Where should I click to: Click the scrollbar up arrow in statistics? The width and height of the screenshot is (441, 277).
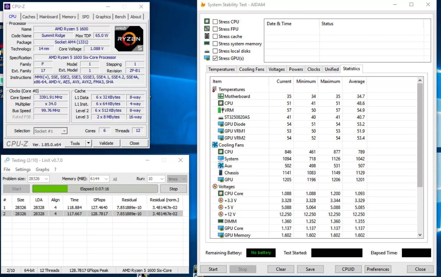(420, 80)
